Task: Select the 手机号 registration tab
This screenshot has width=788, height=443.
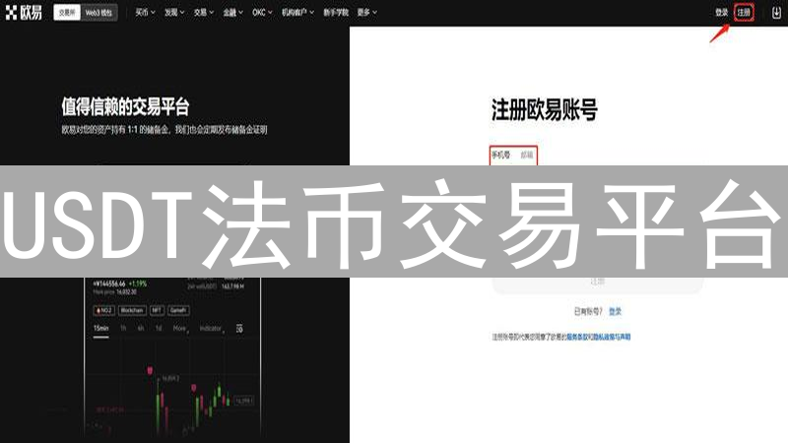Action: click(x=500, y=156)
